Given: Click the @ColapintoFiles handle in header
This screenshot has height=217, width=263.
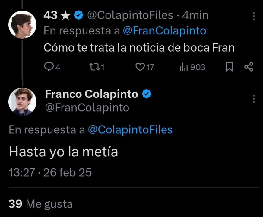Looking at the screenshot, I should [x=130, y=15].
